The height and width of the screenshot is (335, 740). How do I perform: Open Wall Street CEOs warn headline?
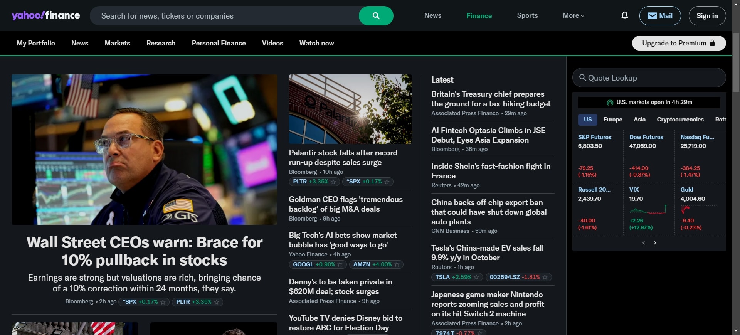coord(145,251)
